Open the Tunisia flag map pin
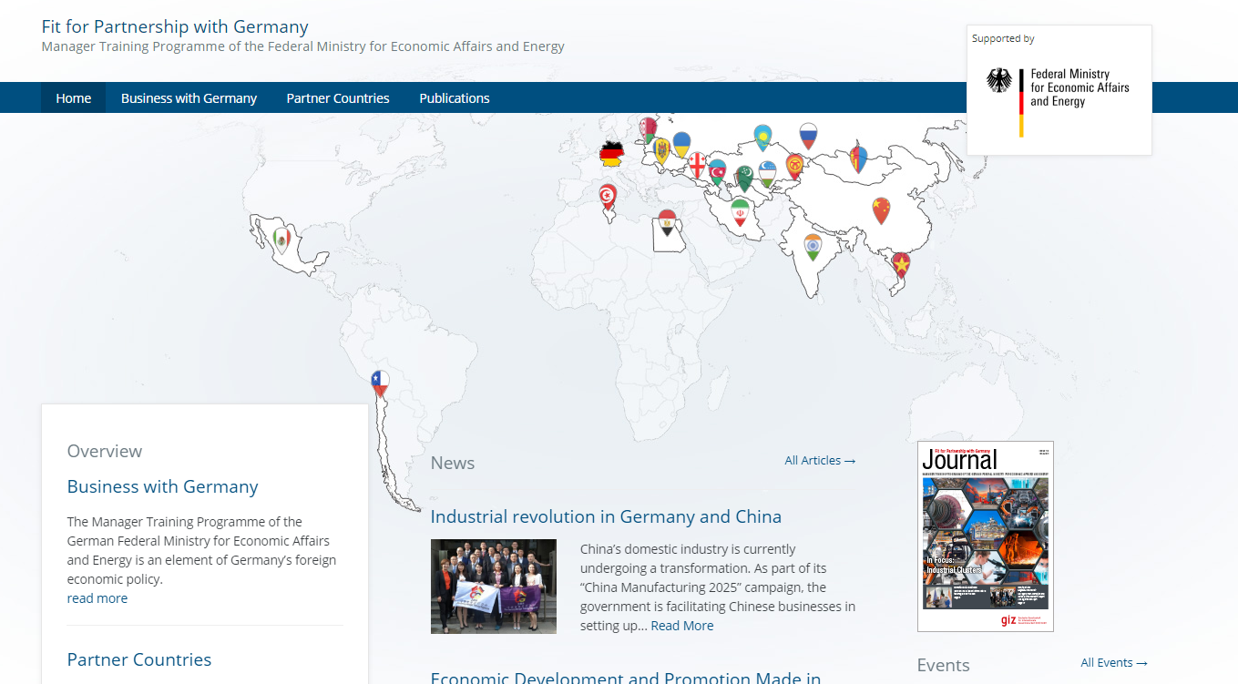The image size is (1238, 684). click(x=608, y=197)
